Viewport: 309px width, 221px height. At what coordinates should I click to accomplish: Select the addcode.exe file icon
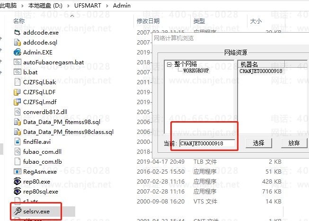(x=18, y=32)
